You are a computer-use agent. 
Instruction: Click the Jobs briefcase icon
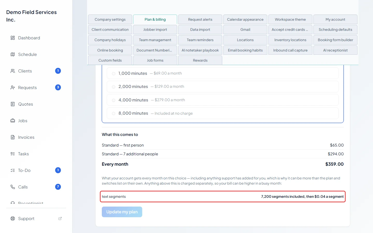tap(13, 121)
